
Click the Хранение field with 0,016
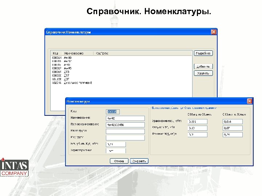tap(233, 122)
